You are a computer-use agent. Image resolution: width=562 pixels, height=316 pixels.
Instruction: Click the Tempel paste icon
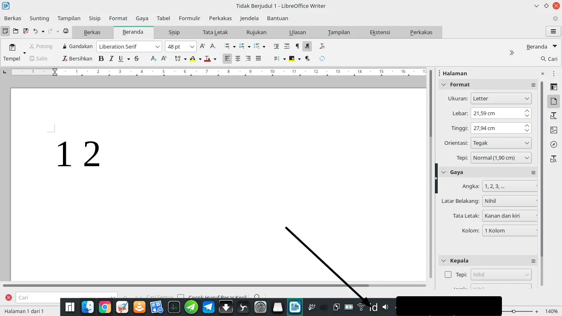[x=12, y=47]
